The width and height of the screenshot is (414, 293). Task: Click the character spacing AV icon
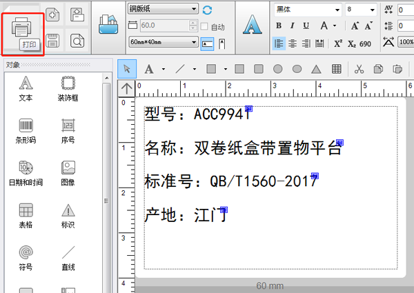[388, 10]
